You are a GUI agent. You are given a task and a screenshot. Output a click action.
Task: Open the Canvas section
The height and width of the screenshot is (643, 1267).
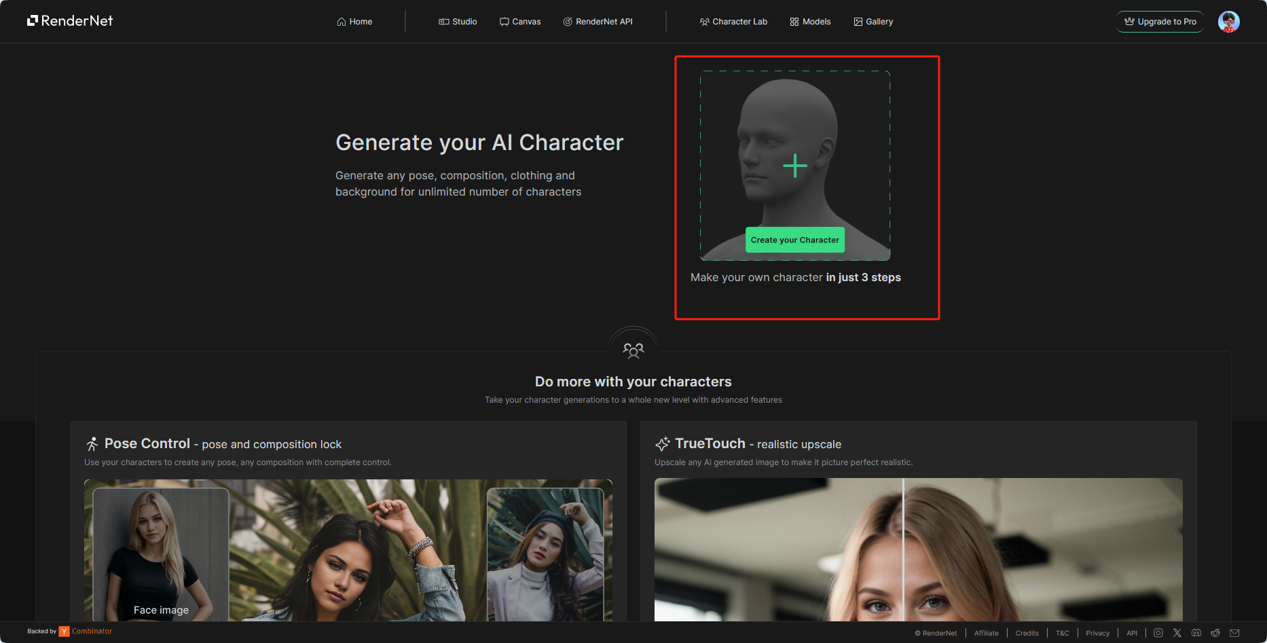coord(520,22)
